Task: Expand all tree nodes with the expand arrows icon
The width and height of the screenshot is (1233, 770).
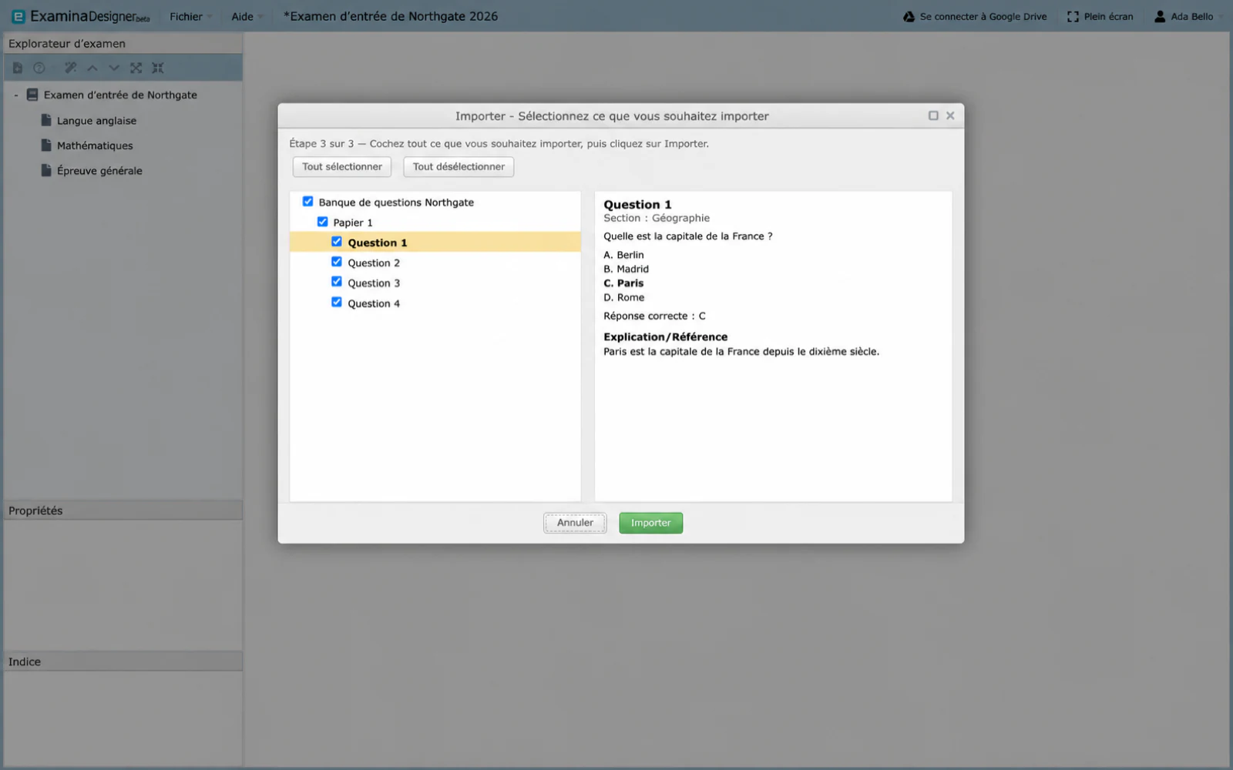Action: [x=136, y=68]
